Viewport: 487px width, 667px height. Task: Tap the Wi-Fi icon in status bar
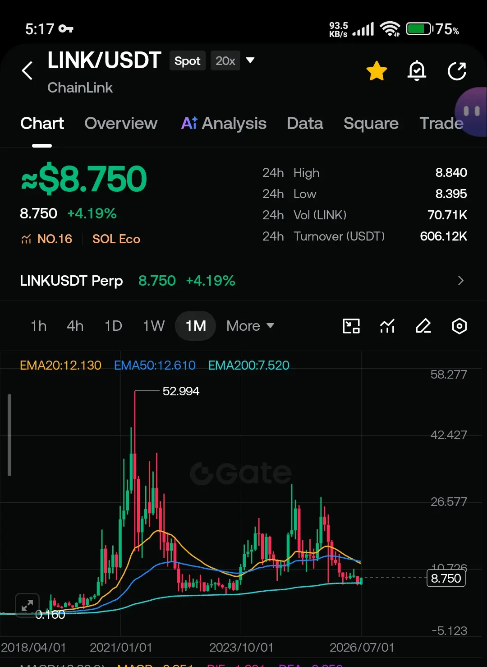click(390, 29)
